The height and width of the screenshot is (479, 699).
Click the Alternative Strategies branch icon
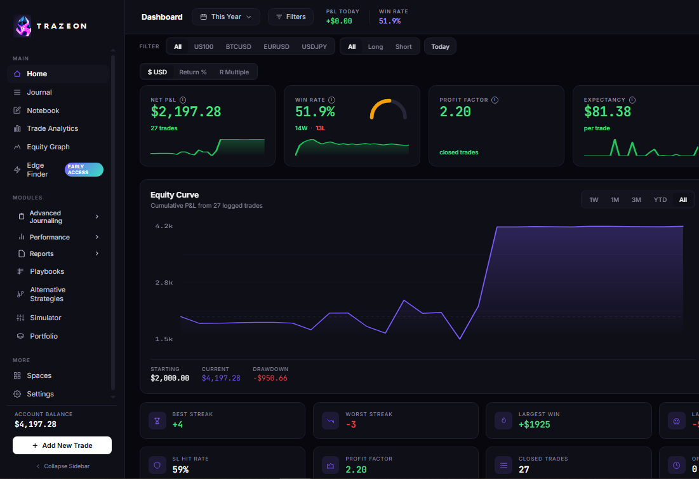[x=20, y=294]
